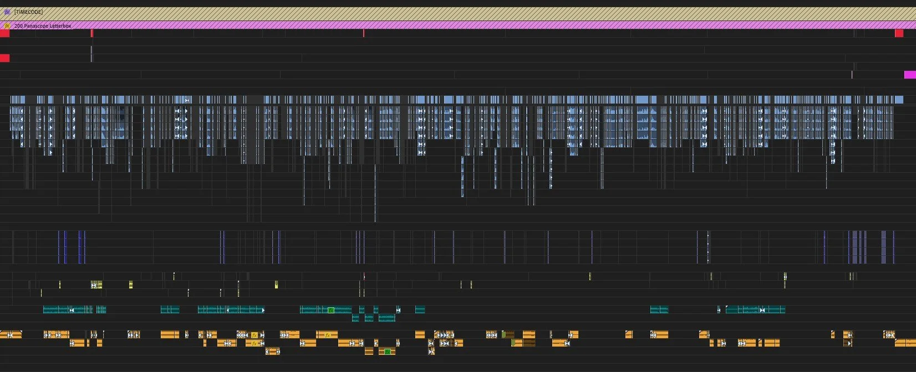Select the [TIMECODE] adjustment clip label
Viewport: 916px width, 372px height.
tap(28, 12)
